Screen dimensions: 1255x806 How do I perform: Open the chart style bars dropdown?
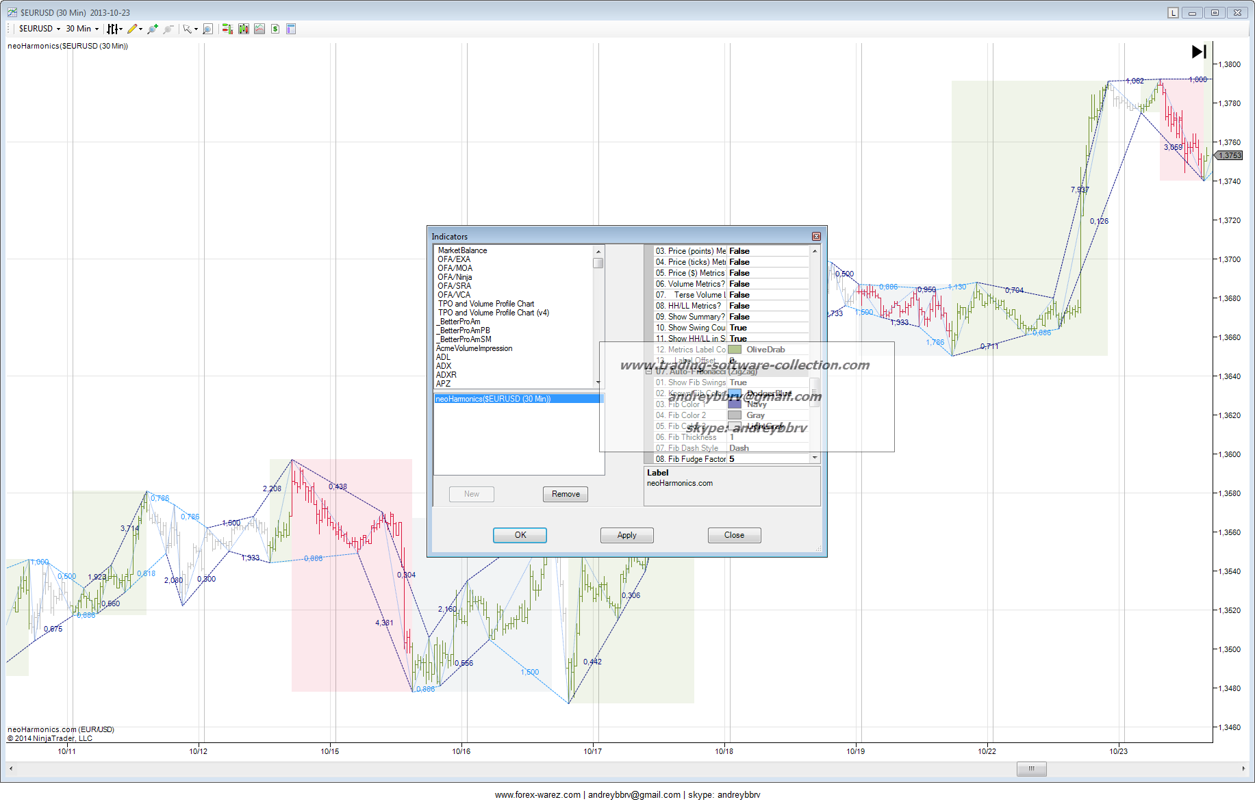(x=114, y=29)
